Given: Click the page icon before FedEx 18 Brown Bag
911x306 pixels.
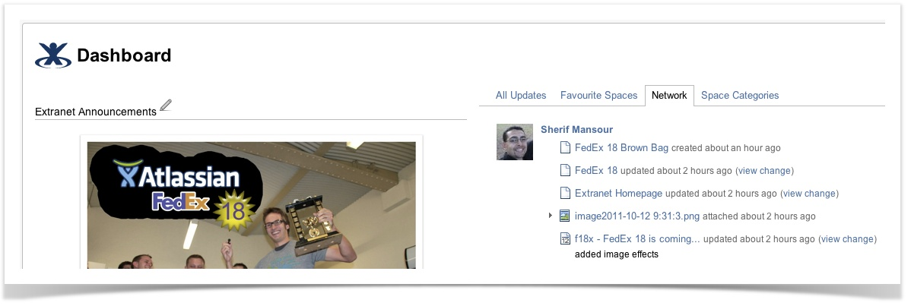Looking at the screenshot, I should [565, 147].
